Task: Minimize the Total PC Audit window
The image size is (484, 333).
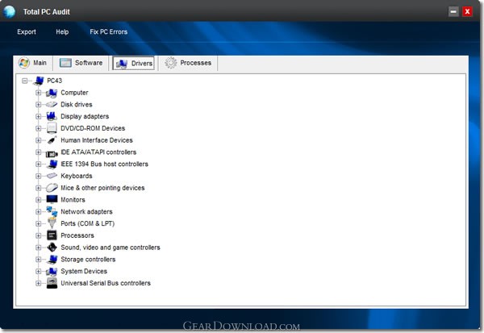Action: coord(453,12)
